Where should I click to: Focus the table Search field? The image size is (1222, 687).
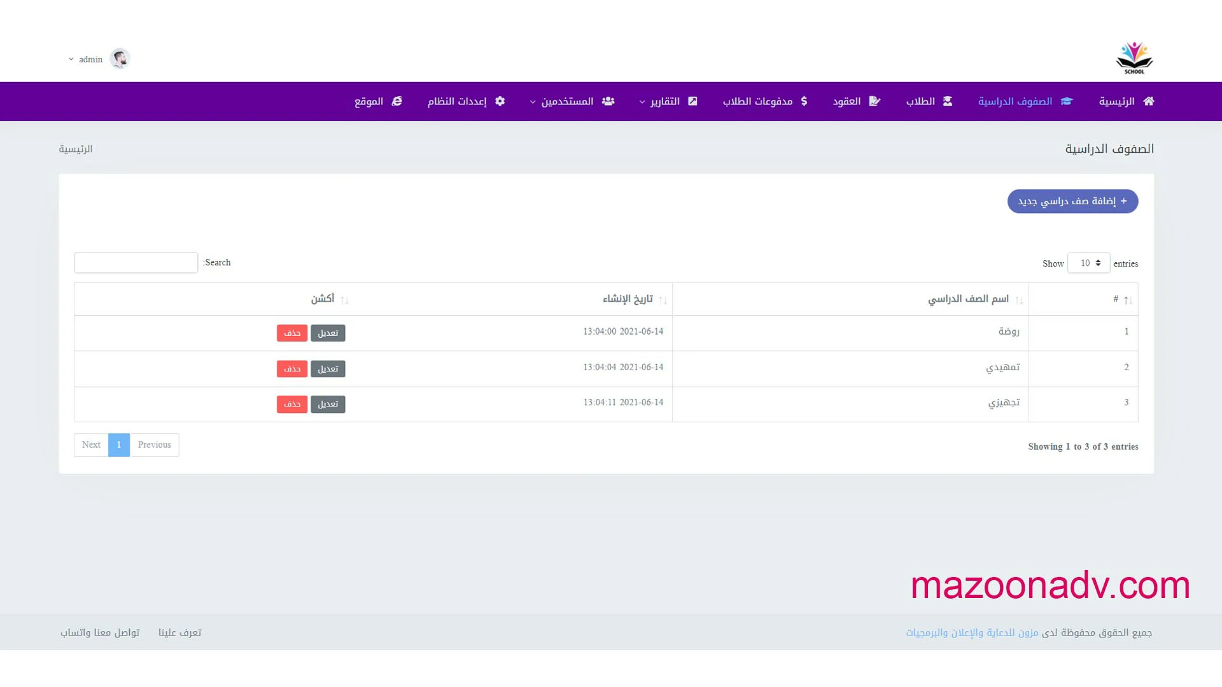136,263
